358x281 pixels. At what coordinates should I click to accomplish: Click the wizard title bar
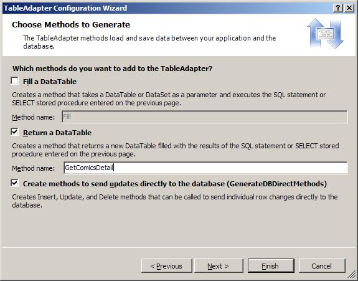tap(167, 8)
